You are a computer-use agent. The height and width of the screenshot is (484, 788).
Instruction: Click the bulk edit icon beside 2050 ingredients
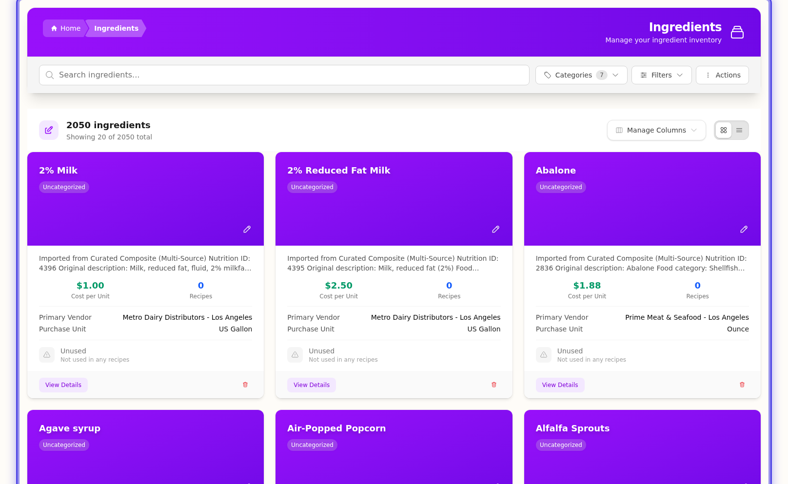pyautogui.click(x=49, y=130)
